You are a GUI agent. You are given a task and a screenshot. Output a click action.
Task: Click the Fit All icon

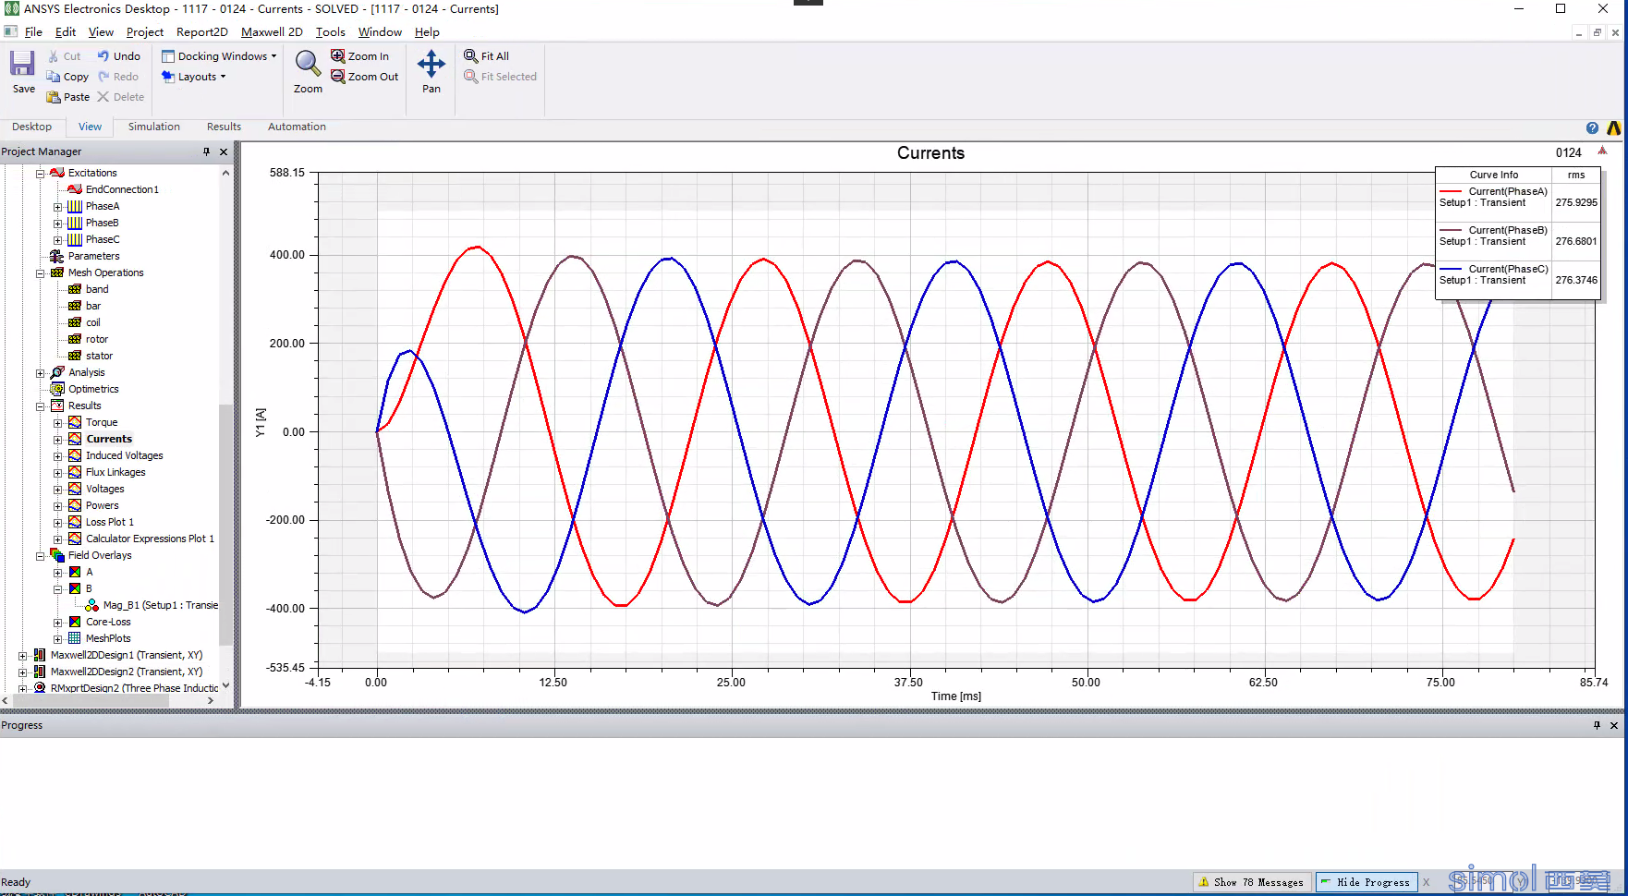click(x=471, y=56)
